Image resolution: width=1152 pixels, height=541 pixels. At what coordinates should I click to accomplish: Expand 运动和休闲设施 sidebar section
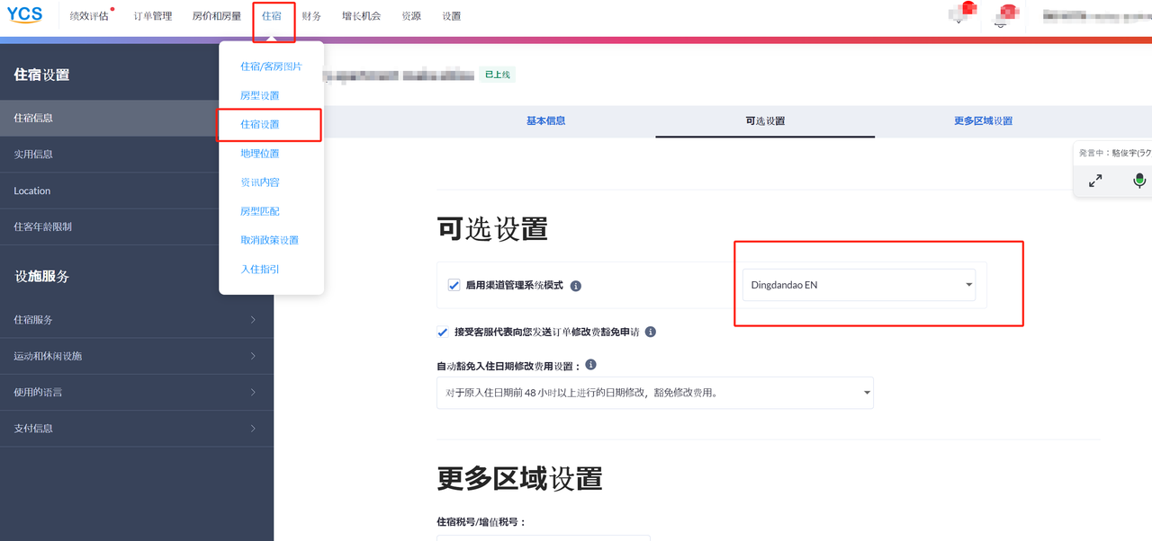(x=135, y=356)
